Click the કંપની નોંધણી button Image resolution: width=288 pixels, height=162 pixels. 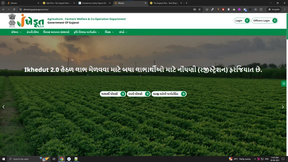point(138,94)
